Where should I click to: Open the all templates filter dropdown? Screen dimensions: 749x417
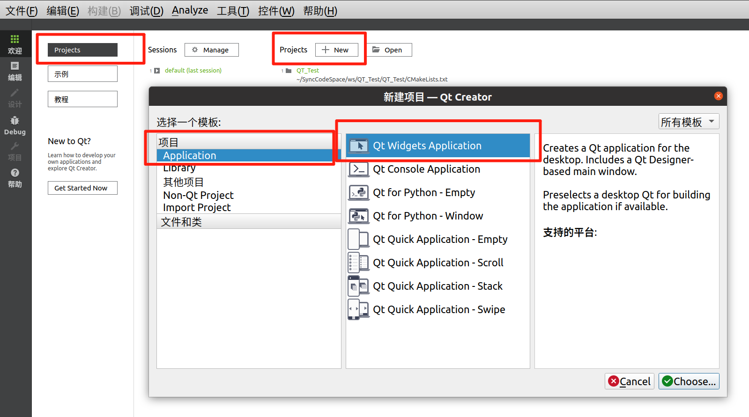tap(688, 122)
